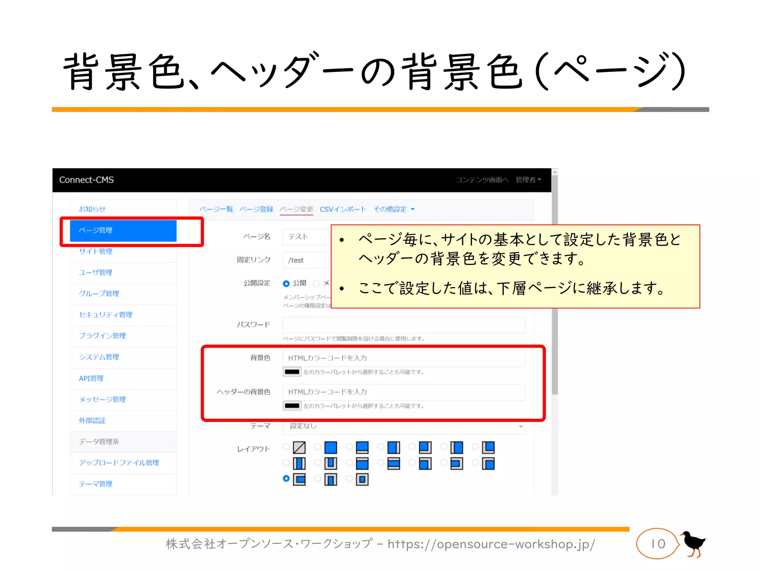This screenshot has width=761, height=571.
Task: Open プラグイン管理 in the sidebar
Action: (x=123, y=336)
